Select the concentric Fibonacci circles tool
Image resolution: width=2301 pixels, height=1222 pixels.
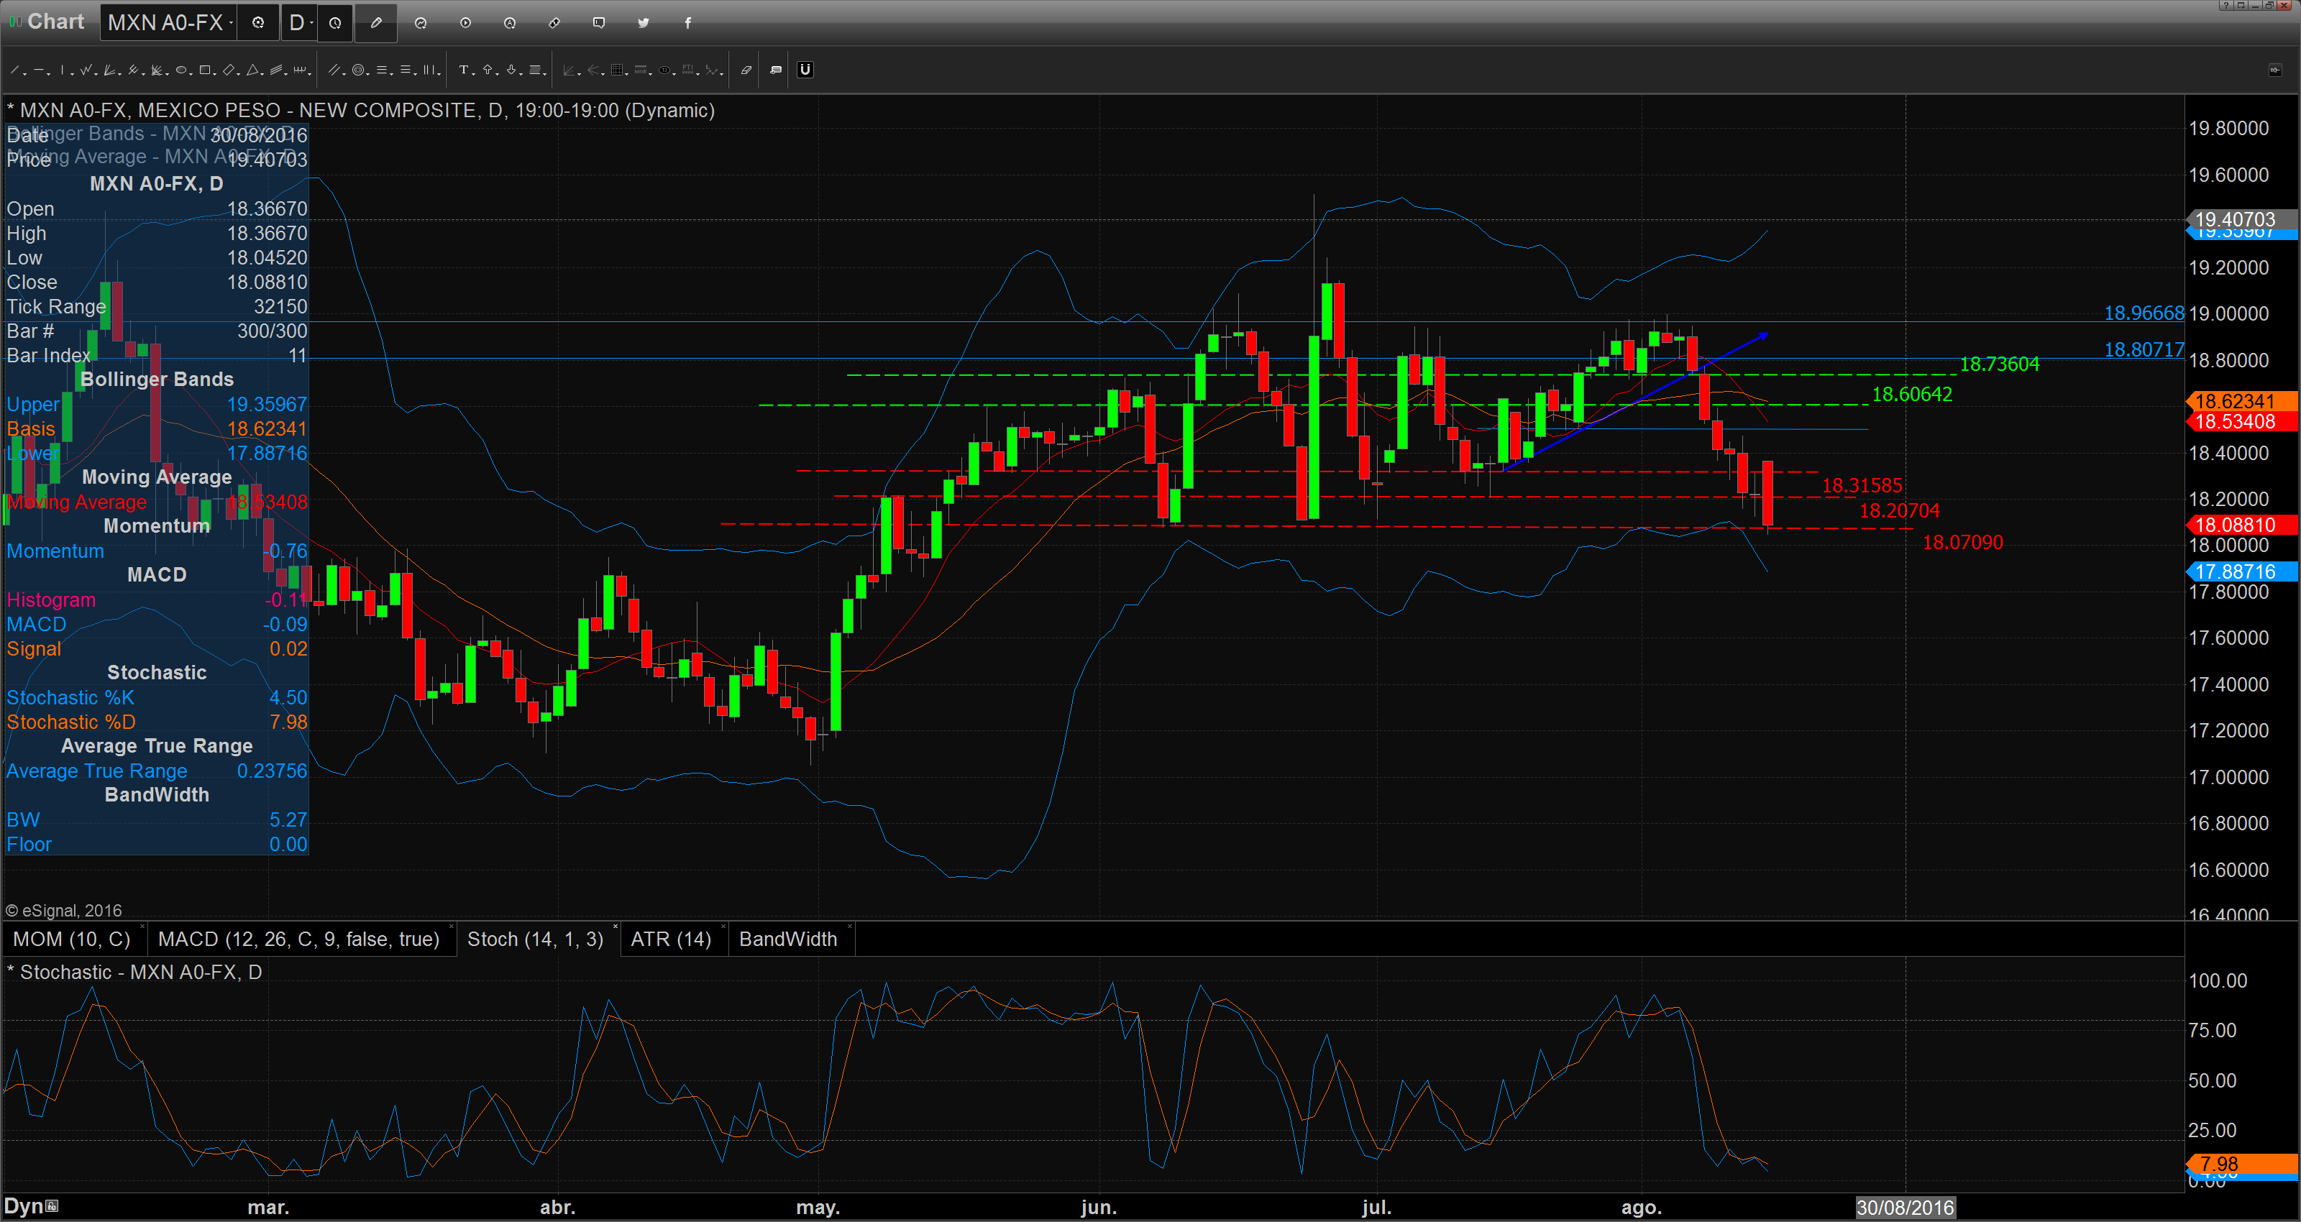point(358,70)
